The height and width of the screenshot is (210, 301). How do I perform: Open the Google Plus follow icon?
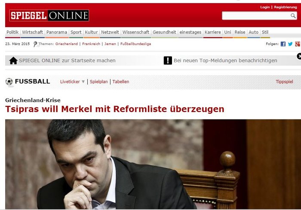point(298,44)
